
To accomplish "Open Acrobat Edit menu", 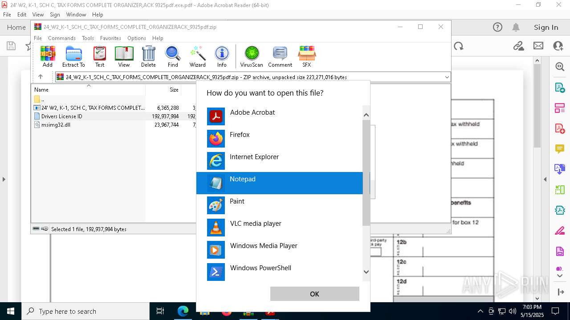I will coord(22,15).
